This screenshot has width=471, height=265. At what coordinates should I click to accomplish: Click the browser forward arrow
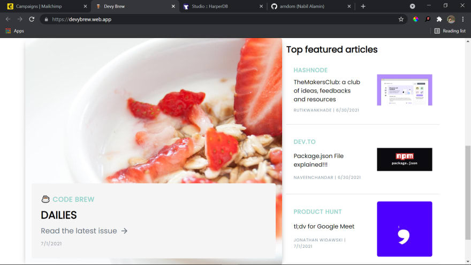[x=20, y=19]
